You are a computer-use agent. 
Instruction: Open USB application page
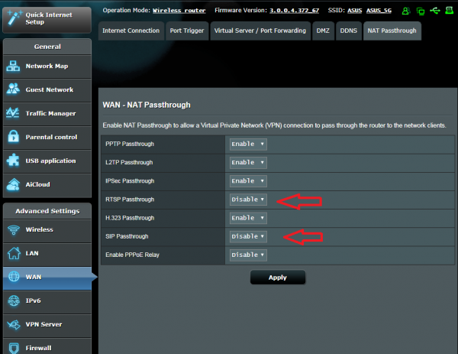click(x=47, y=161)
